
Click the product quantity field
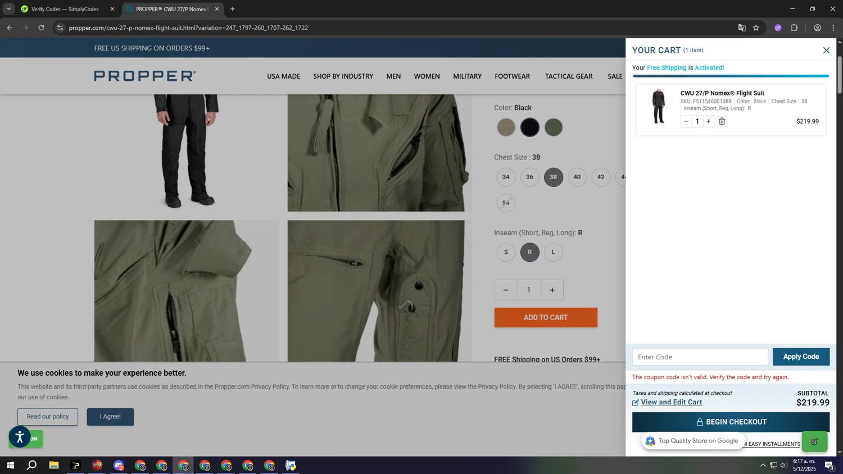[x=529, y=290]
